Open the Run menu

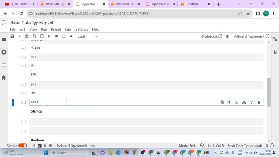[44, 29]
